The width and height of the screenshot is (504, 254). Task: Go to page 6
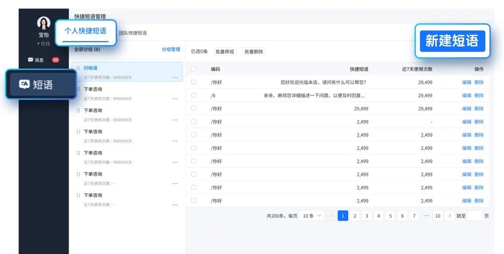pyautogui.click(x=402, y=216)
